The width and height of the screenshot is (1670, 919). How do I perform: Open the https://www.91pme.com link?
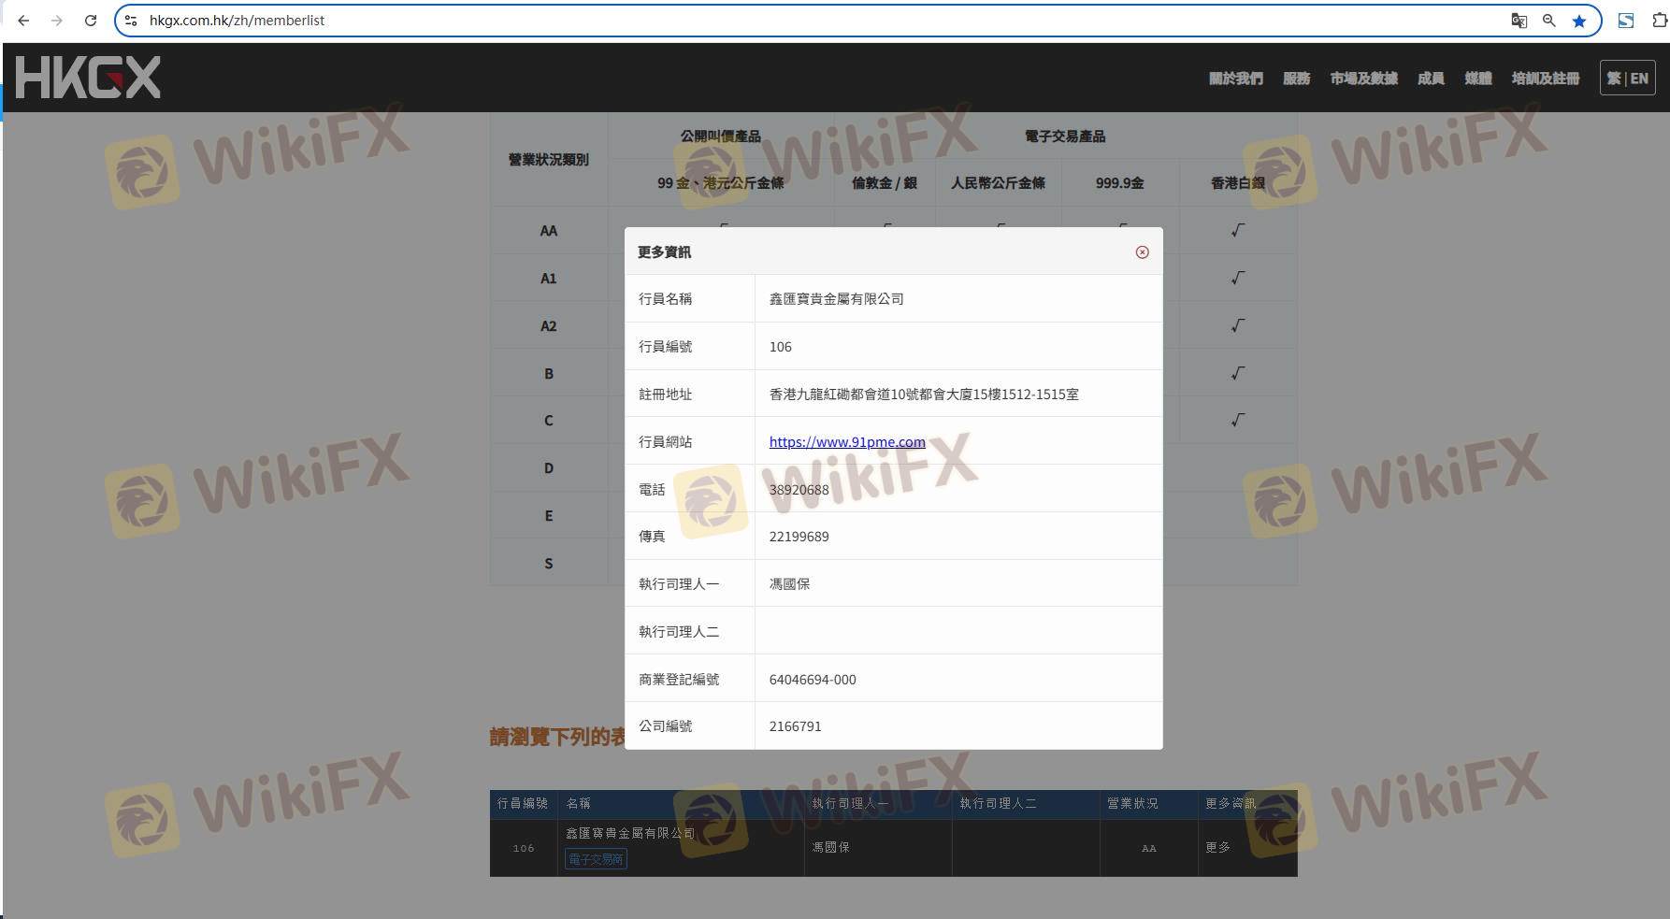[x=847, y=442]
